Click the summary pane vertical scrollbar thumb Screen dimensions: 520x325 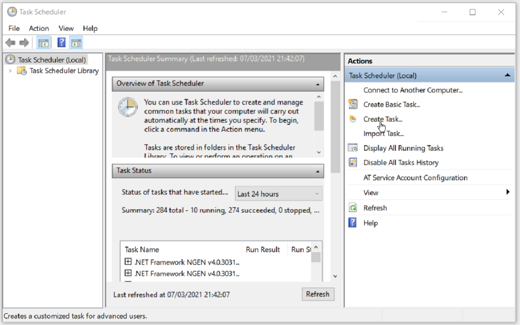(335, 127)
